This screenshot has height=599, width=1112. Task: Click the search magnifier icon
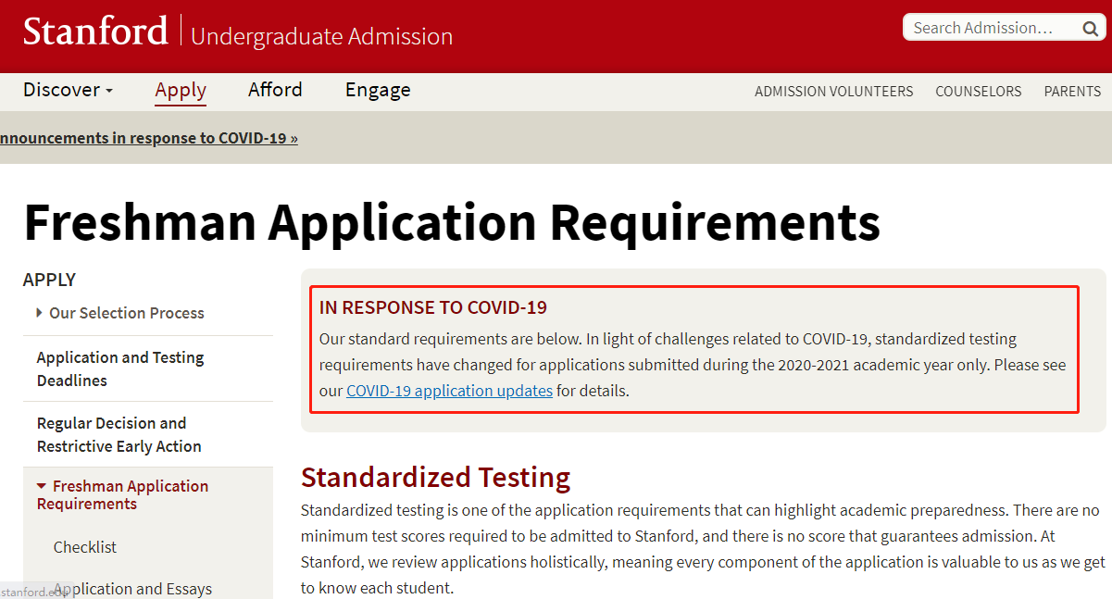tap(1090, 29)
